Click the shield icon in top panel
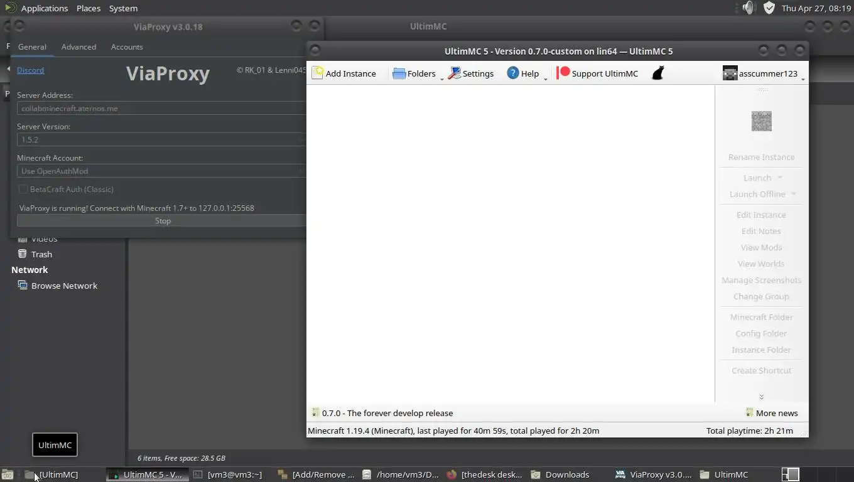This screenshot has height=482, width=854. tap(769, 8)
